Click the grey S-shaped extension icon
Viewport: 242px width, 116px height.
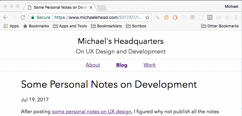pos(157,17)
